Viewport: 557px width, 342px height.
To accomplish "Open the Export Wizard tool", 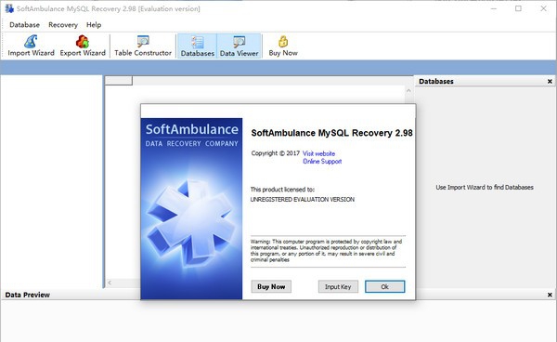I will 83,46.
